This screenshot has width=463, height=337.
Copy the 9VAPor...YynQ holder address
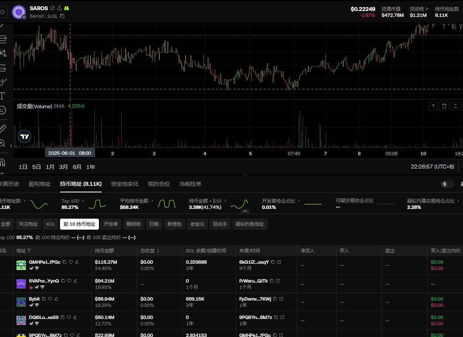[63, 281]
